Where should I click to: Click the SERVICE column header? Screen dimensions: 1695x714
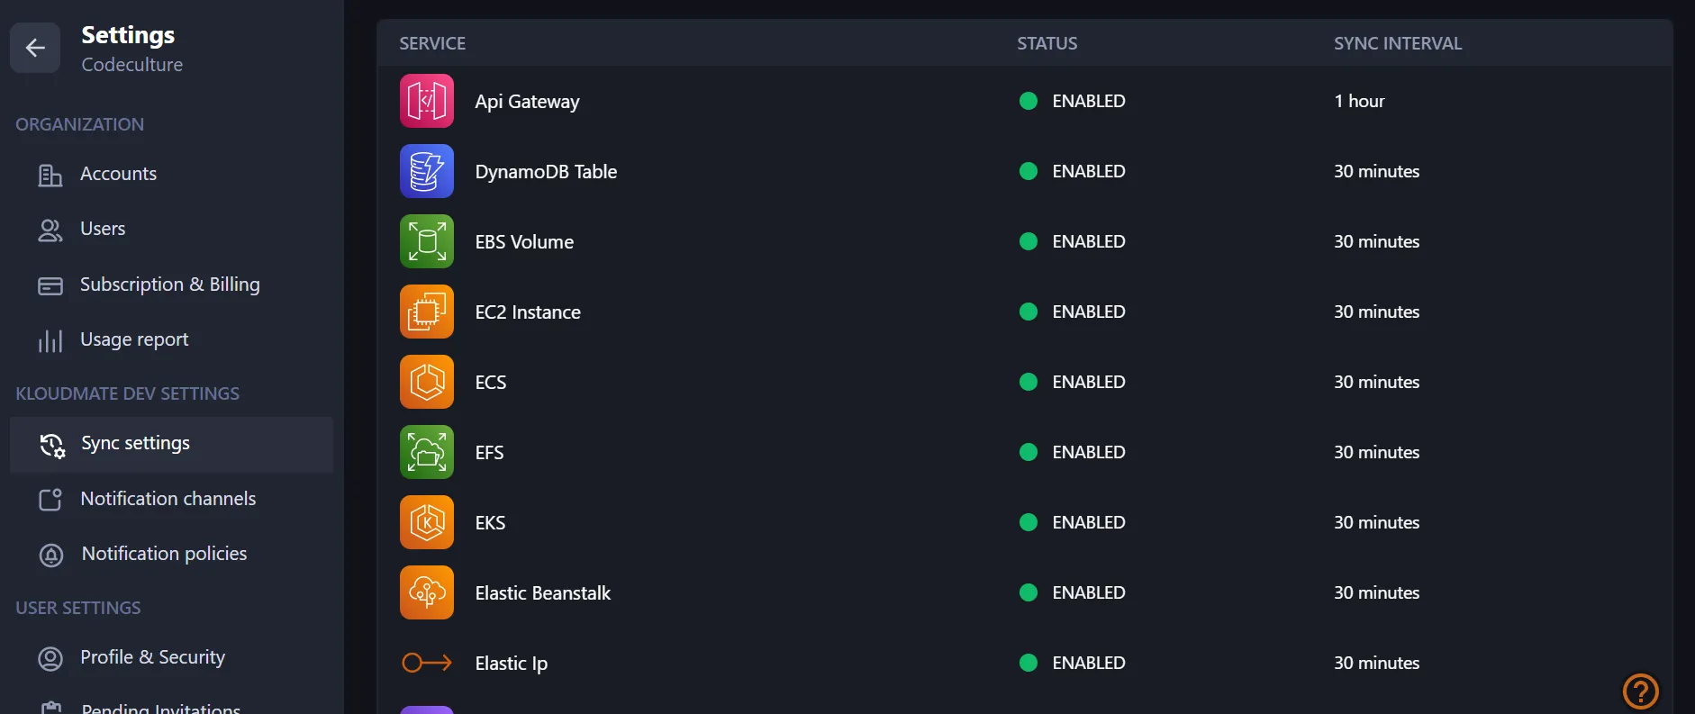point(432,43)
